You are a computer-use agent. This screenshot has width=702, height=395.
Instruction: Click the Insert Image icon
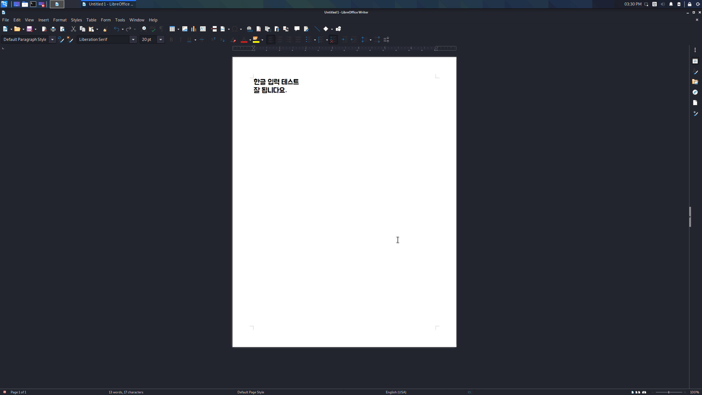point(185,29)
